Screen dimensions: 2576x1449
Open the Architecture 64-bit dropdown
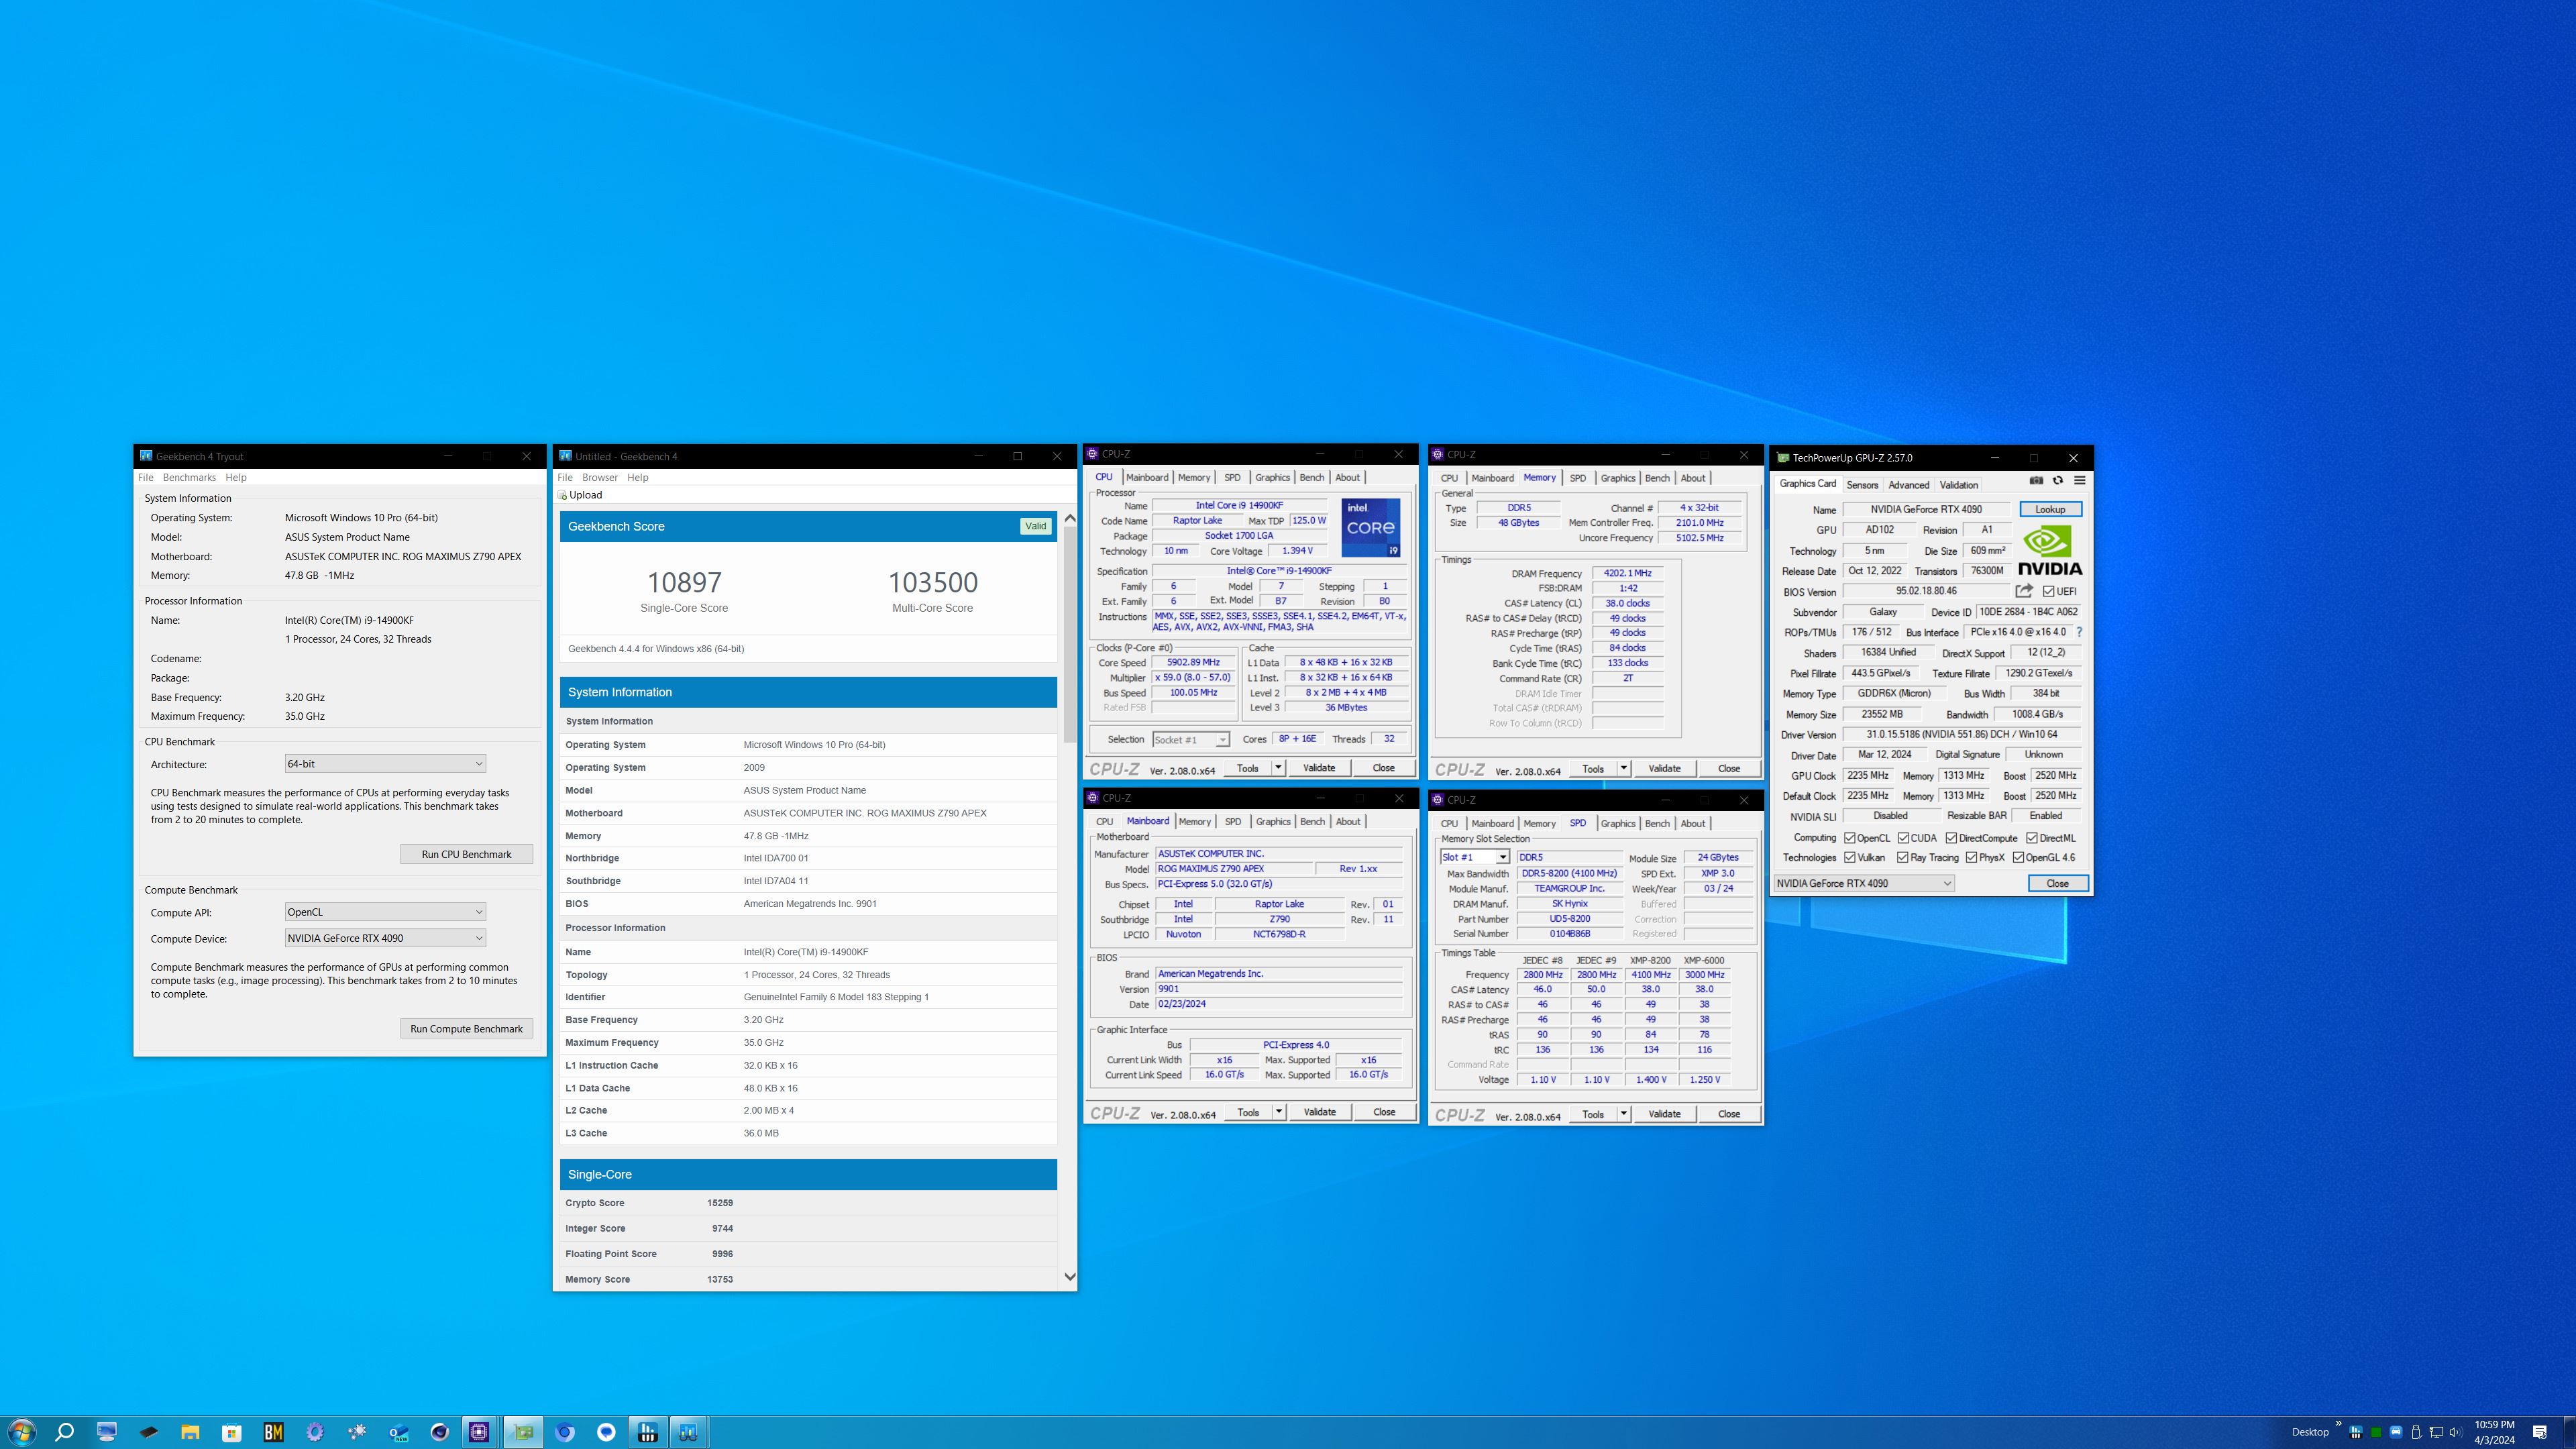click(x=385, y=763)
